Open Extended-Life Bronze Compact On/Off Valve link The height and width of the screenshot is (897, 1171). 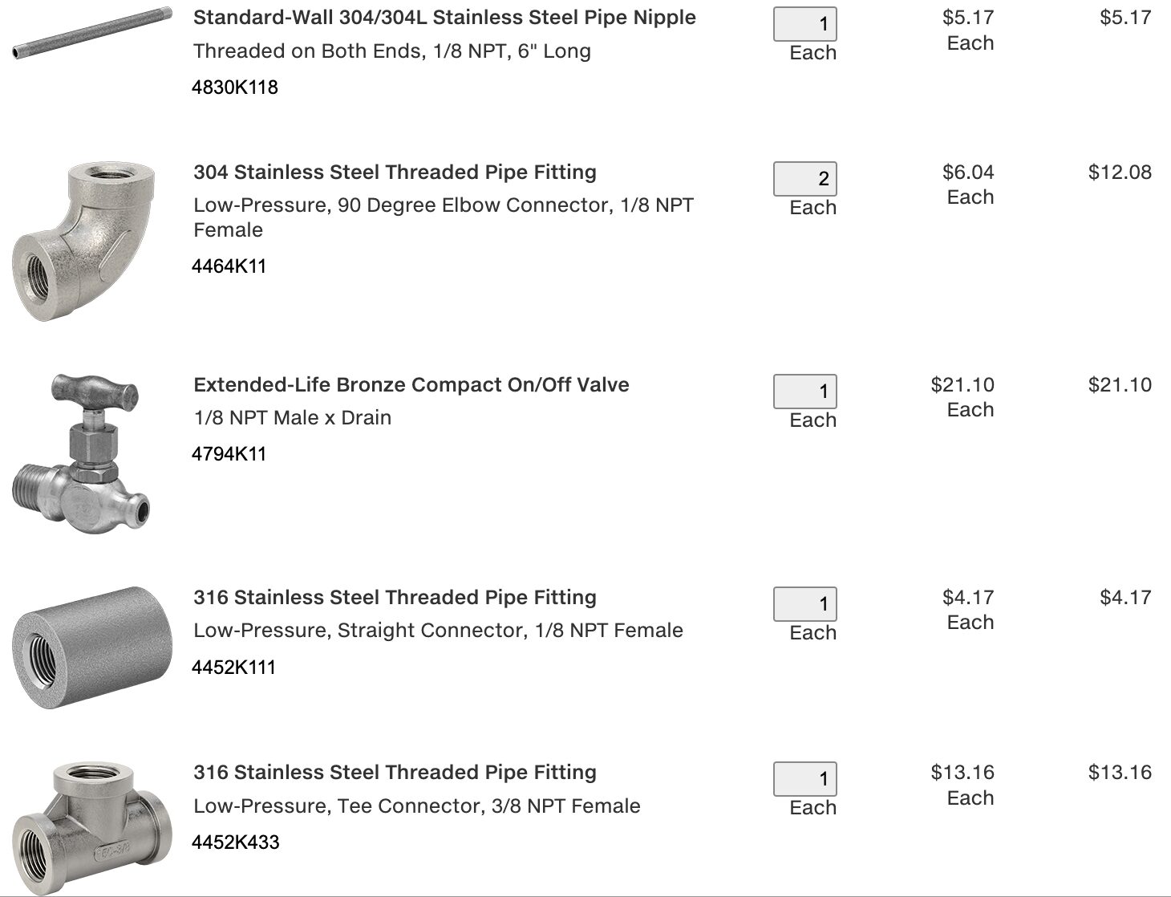click(x=411, y=385)
